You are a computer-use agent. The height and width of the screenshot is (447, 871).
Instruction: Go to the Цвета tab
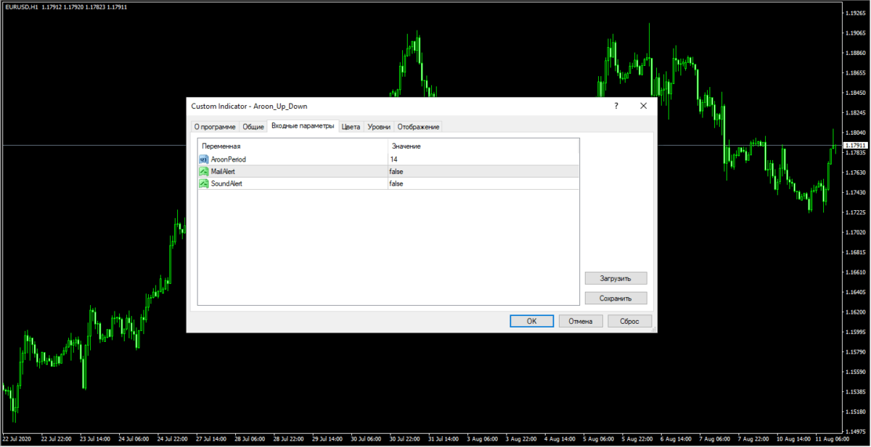351,127
